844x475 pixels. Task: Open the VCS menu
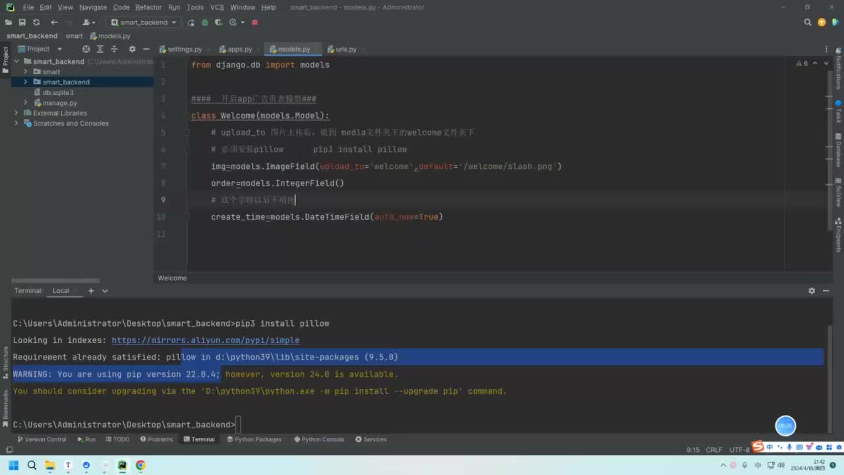pyautogui.click(x=217, y=7)
